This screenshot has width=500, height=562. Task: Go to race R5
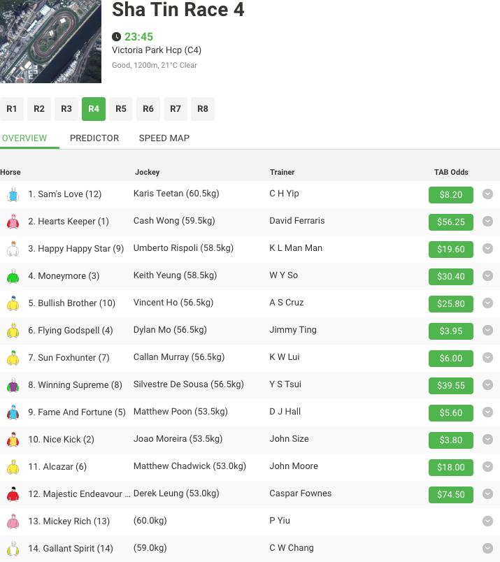click(x=121, y=109)
